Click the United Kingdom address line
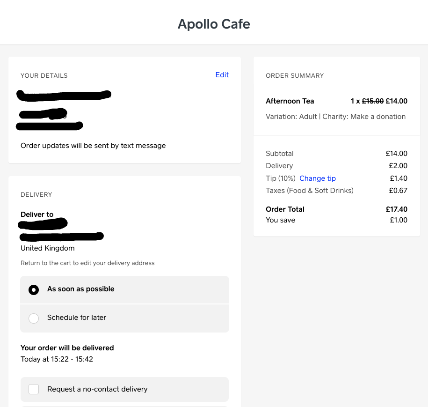This screenshot has height=407, width=428. pos(47,248)
